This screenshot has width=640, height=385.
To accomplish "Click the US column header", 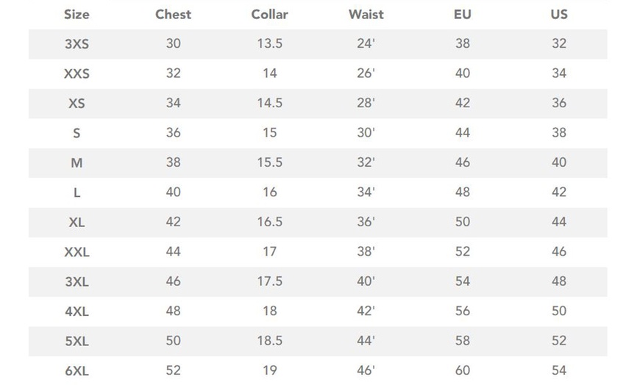I will click(559, 14).
